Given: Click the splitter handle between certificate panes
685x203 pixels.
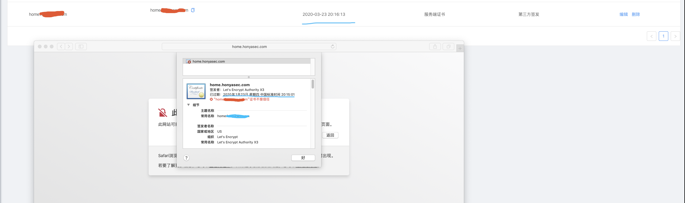Looking at the screenshot, I should tap(249, 77).
